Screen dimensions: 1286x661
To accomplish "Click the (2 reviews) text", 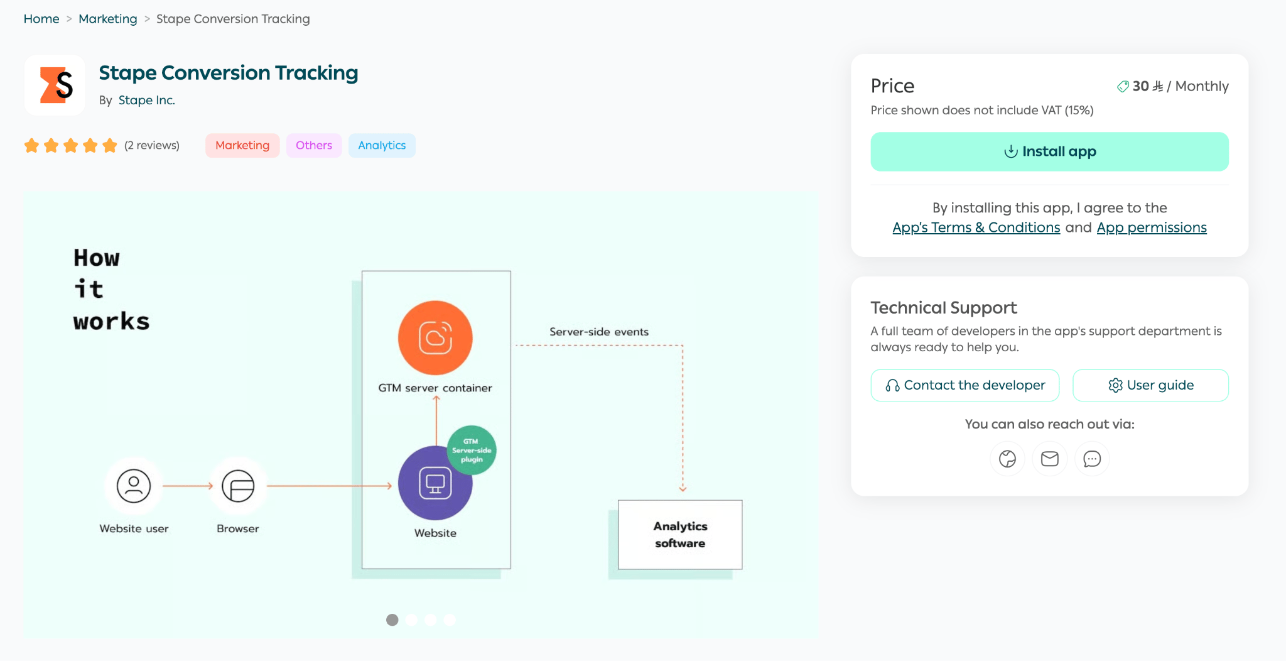I will (x=152, y=146).
